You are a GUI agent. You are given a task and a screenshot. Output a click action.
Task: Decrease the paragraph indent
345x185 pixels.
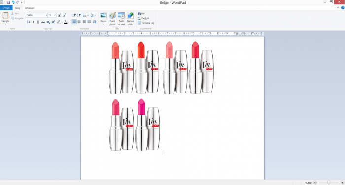pyautogui.click(x=74, y=15)
